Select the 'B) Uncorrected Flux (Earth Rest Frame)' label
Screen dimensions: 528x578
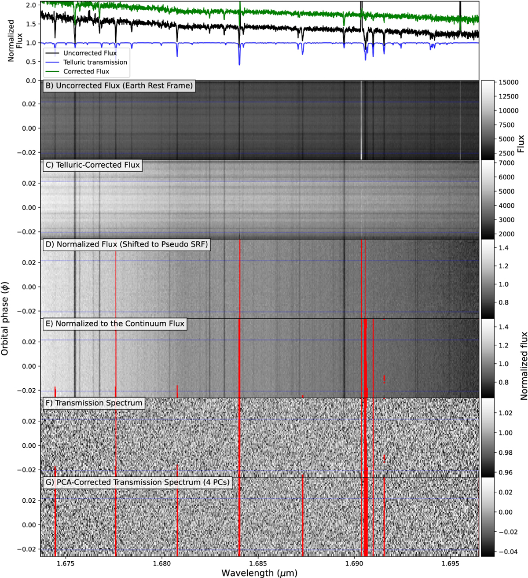[x=118, y=85]
